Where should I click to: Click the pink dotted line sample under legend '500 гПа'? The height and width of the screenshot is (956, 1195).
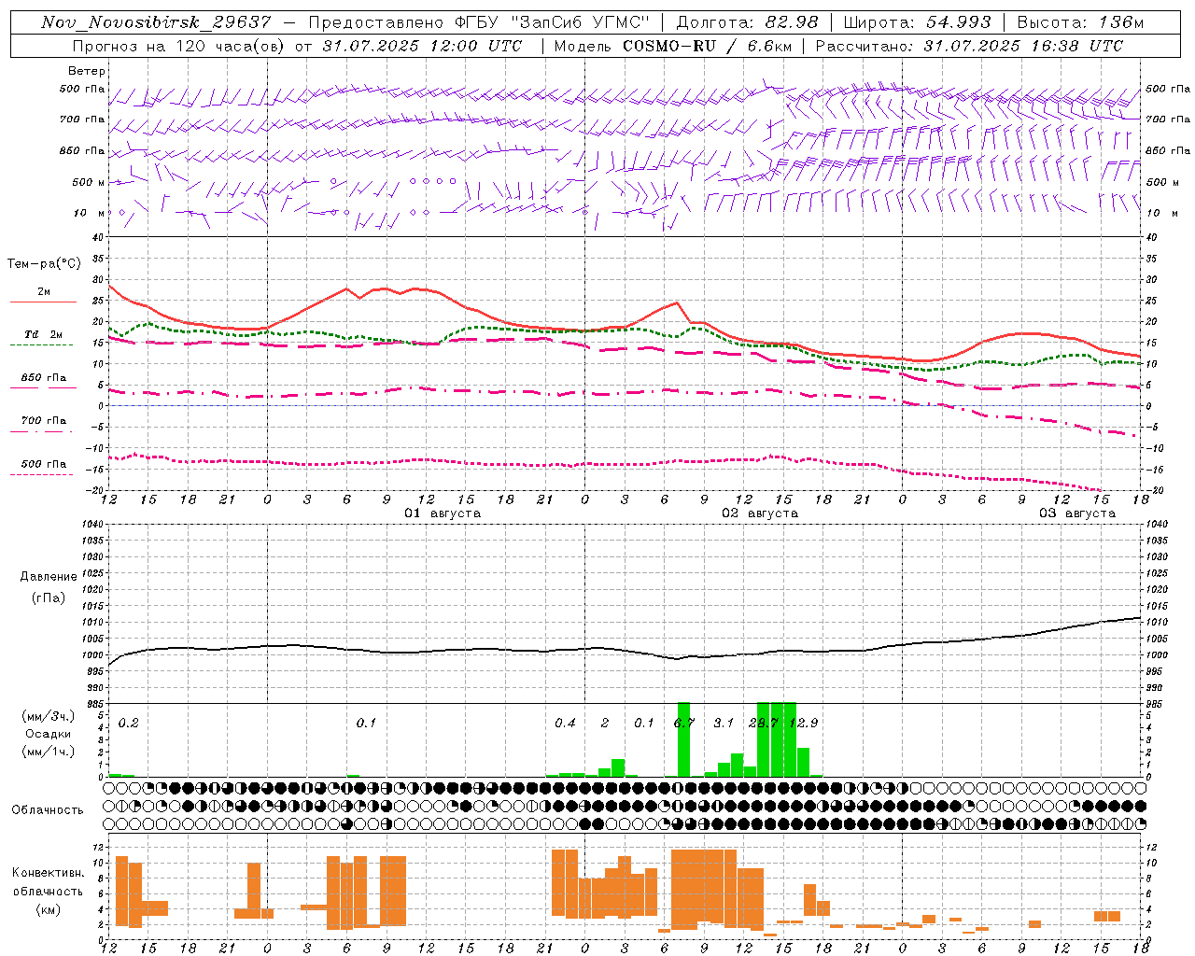click(43, 474)
